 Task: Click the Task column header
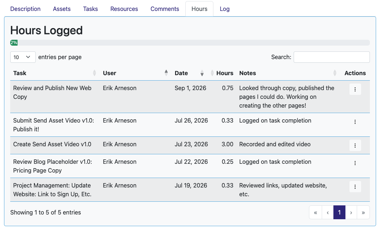coord(20,73)
